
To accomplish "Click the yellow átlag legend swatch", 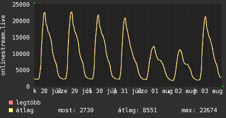I will click(x=11, y=110).
